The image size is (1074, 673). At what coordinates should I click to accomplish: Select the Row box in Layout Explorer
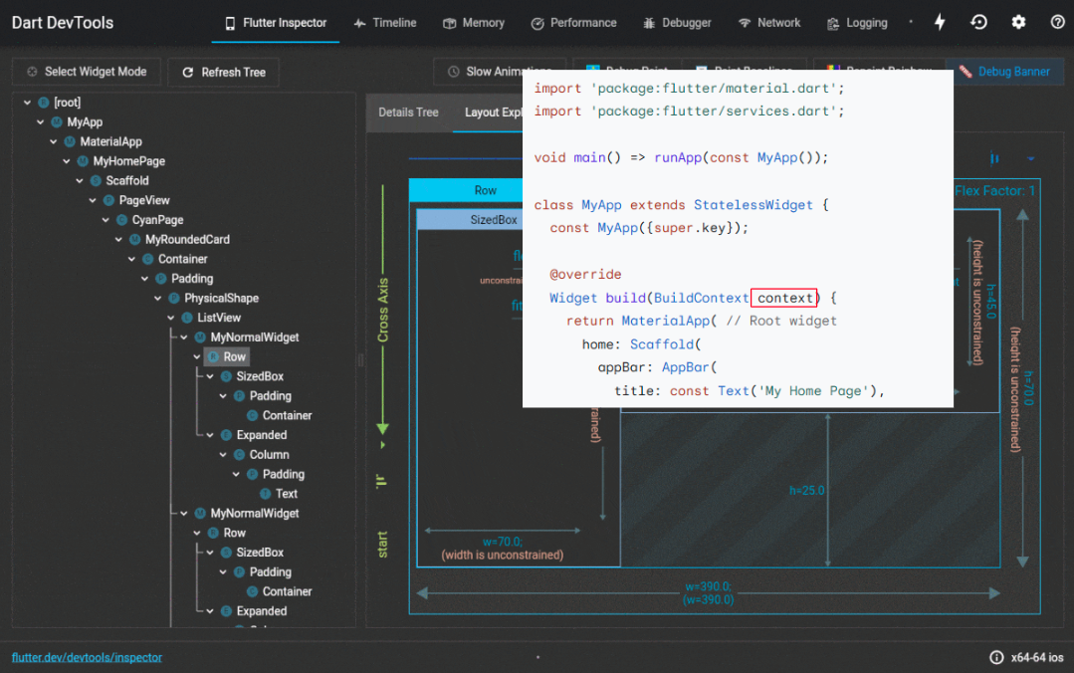click(466, 190)
